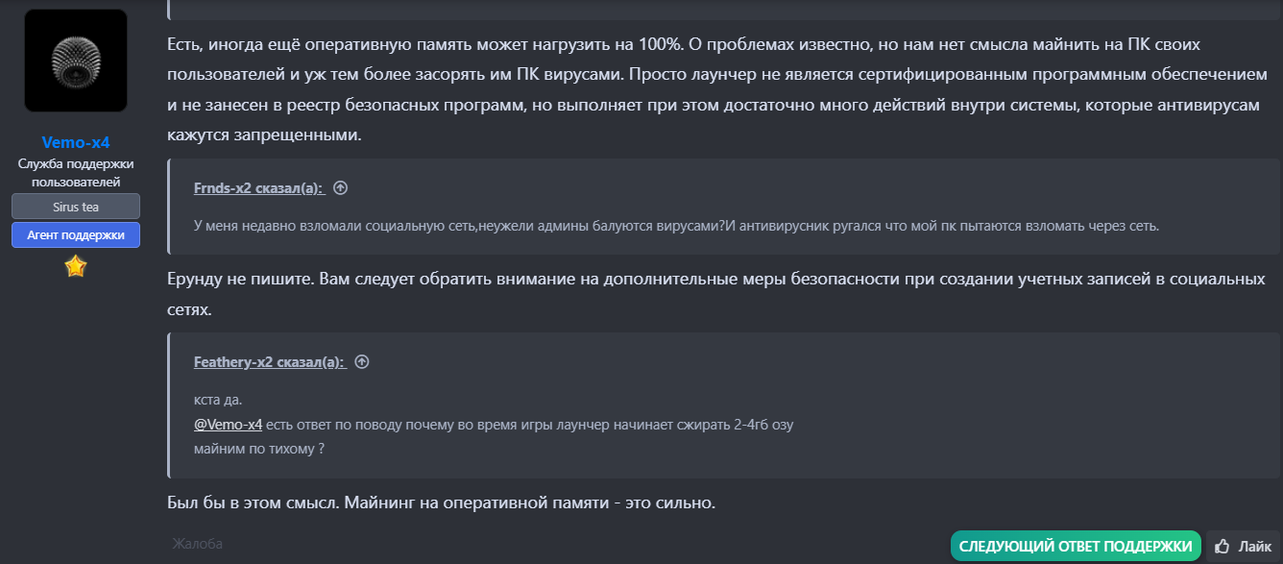Jump to the original Frnds-x2 post via the arrow icon
The height and width of the screenshot is (564, 1283).
(340, 188)
